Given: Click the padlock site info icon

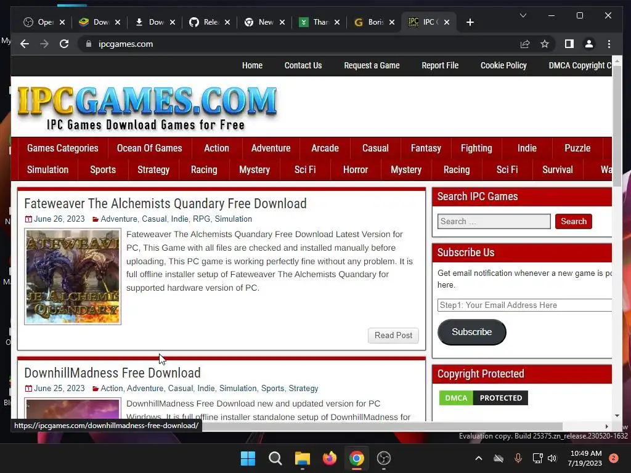Looking at the screenshot, I should (89, 44).
